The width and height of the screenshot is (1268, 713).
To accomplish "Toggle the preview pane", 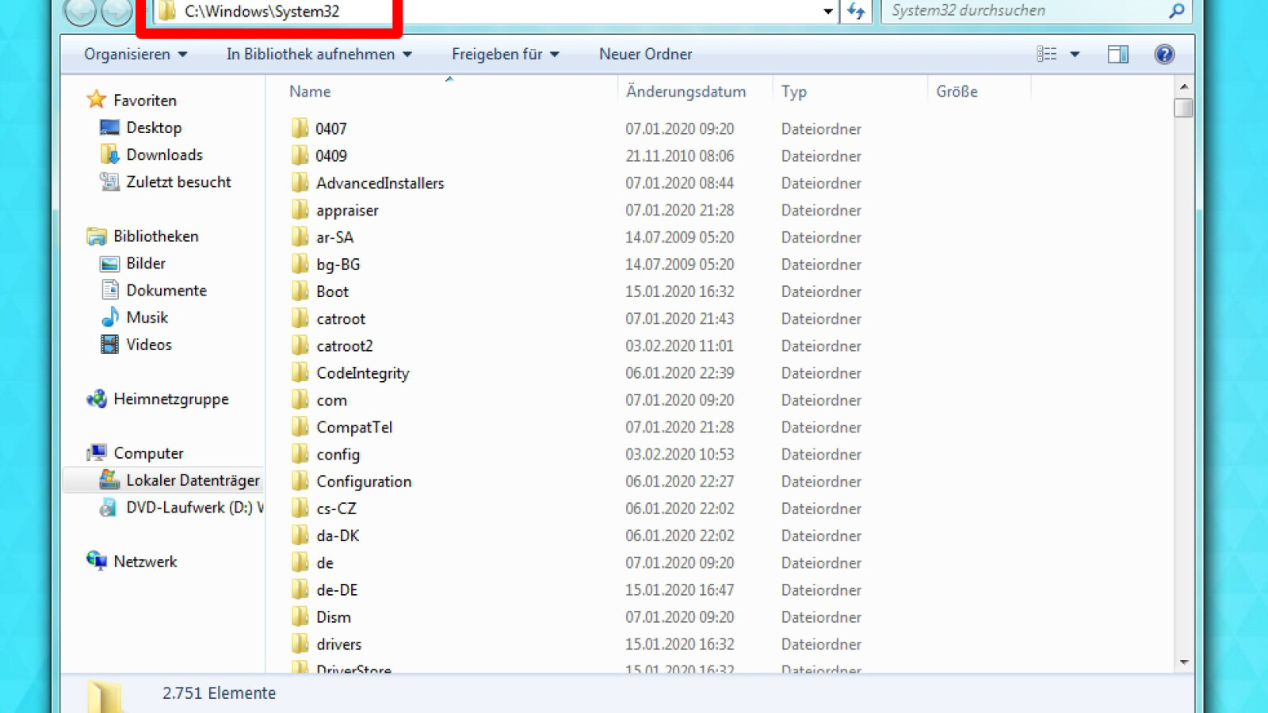I will 1117,53.
